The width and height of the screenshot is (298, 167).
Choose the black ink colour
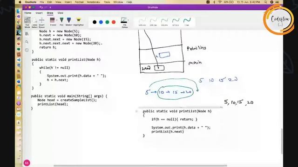tap(95, 22)
